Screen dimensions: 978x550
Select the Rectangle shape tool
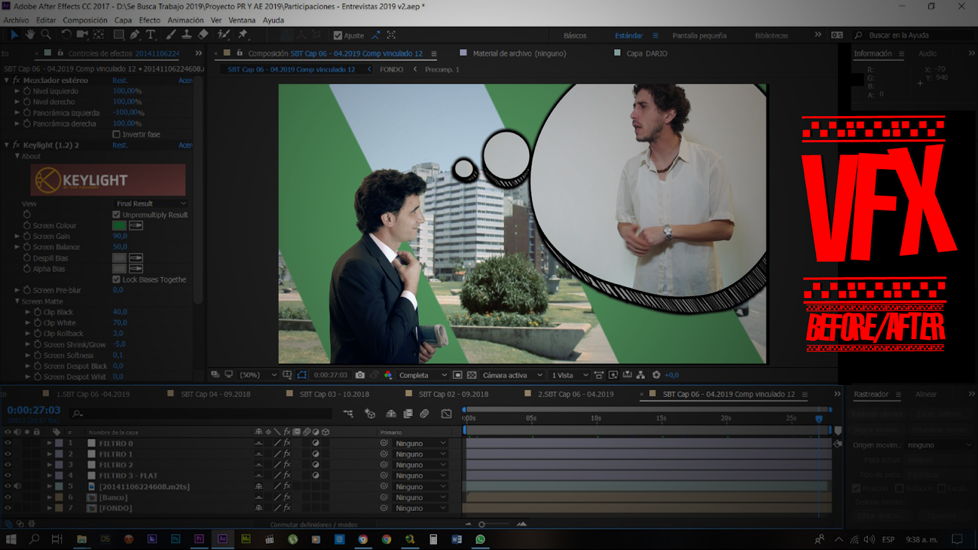(119, 35)
